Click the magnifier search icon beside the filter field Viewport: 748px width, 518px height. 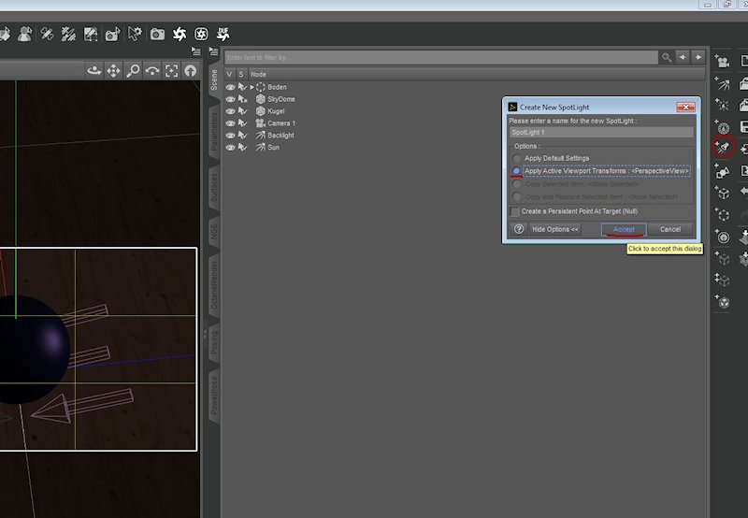[667, 58]
